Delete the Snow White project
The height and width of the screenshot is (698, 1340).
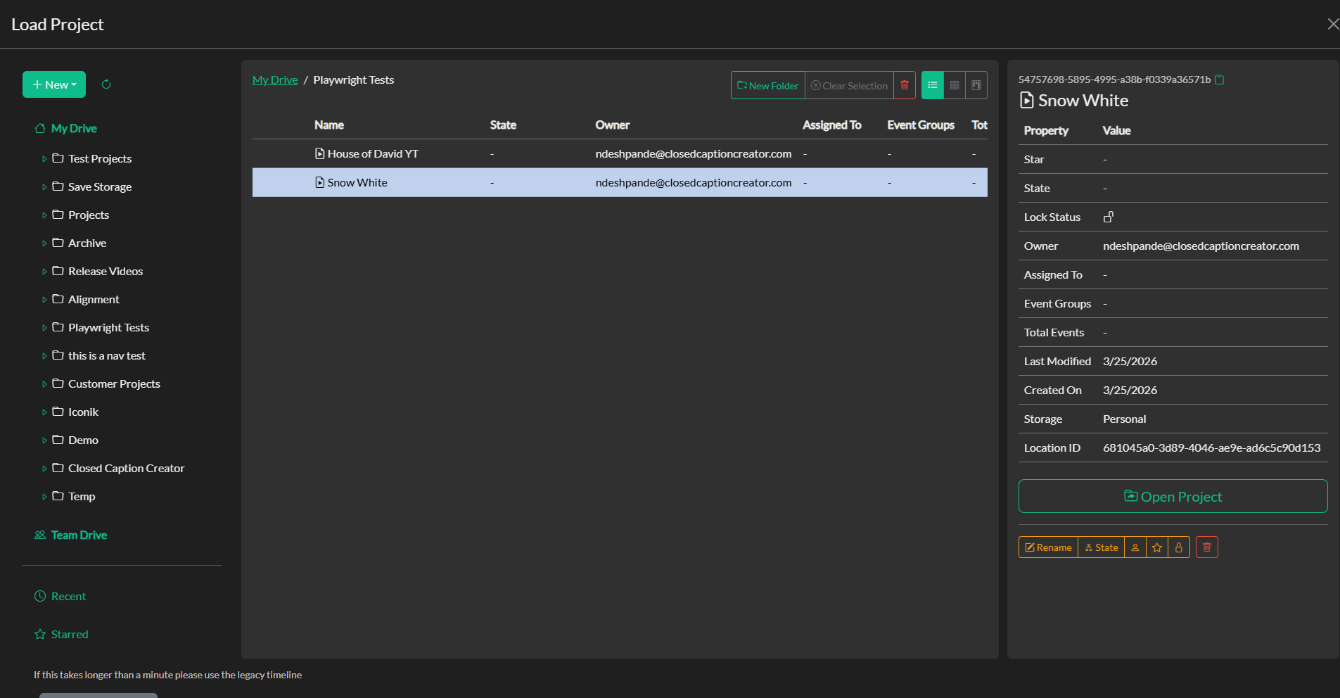[1206, 547]
